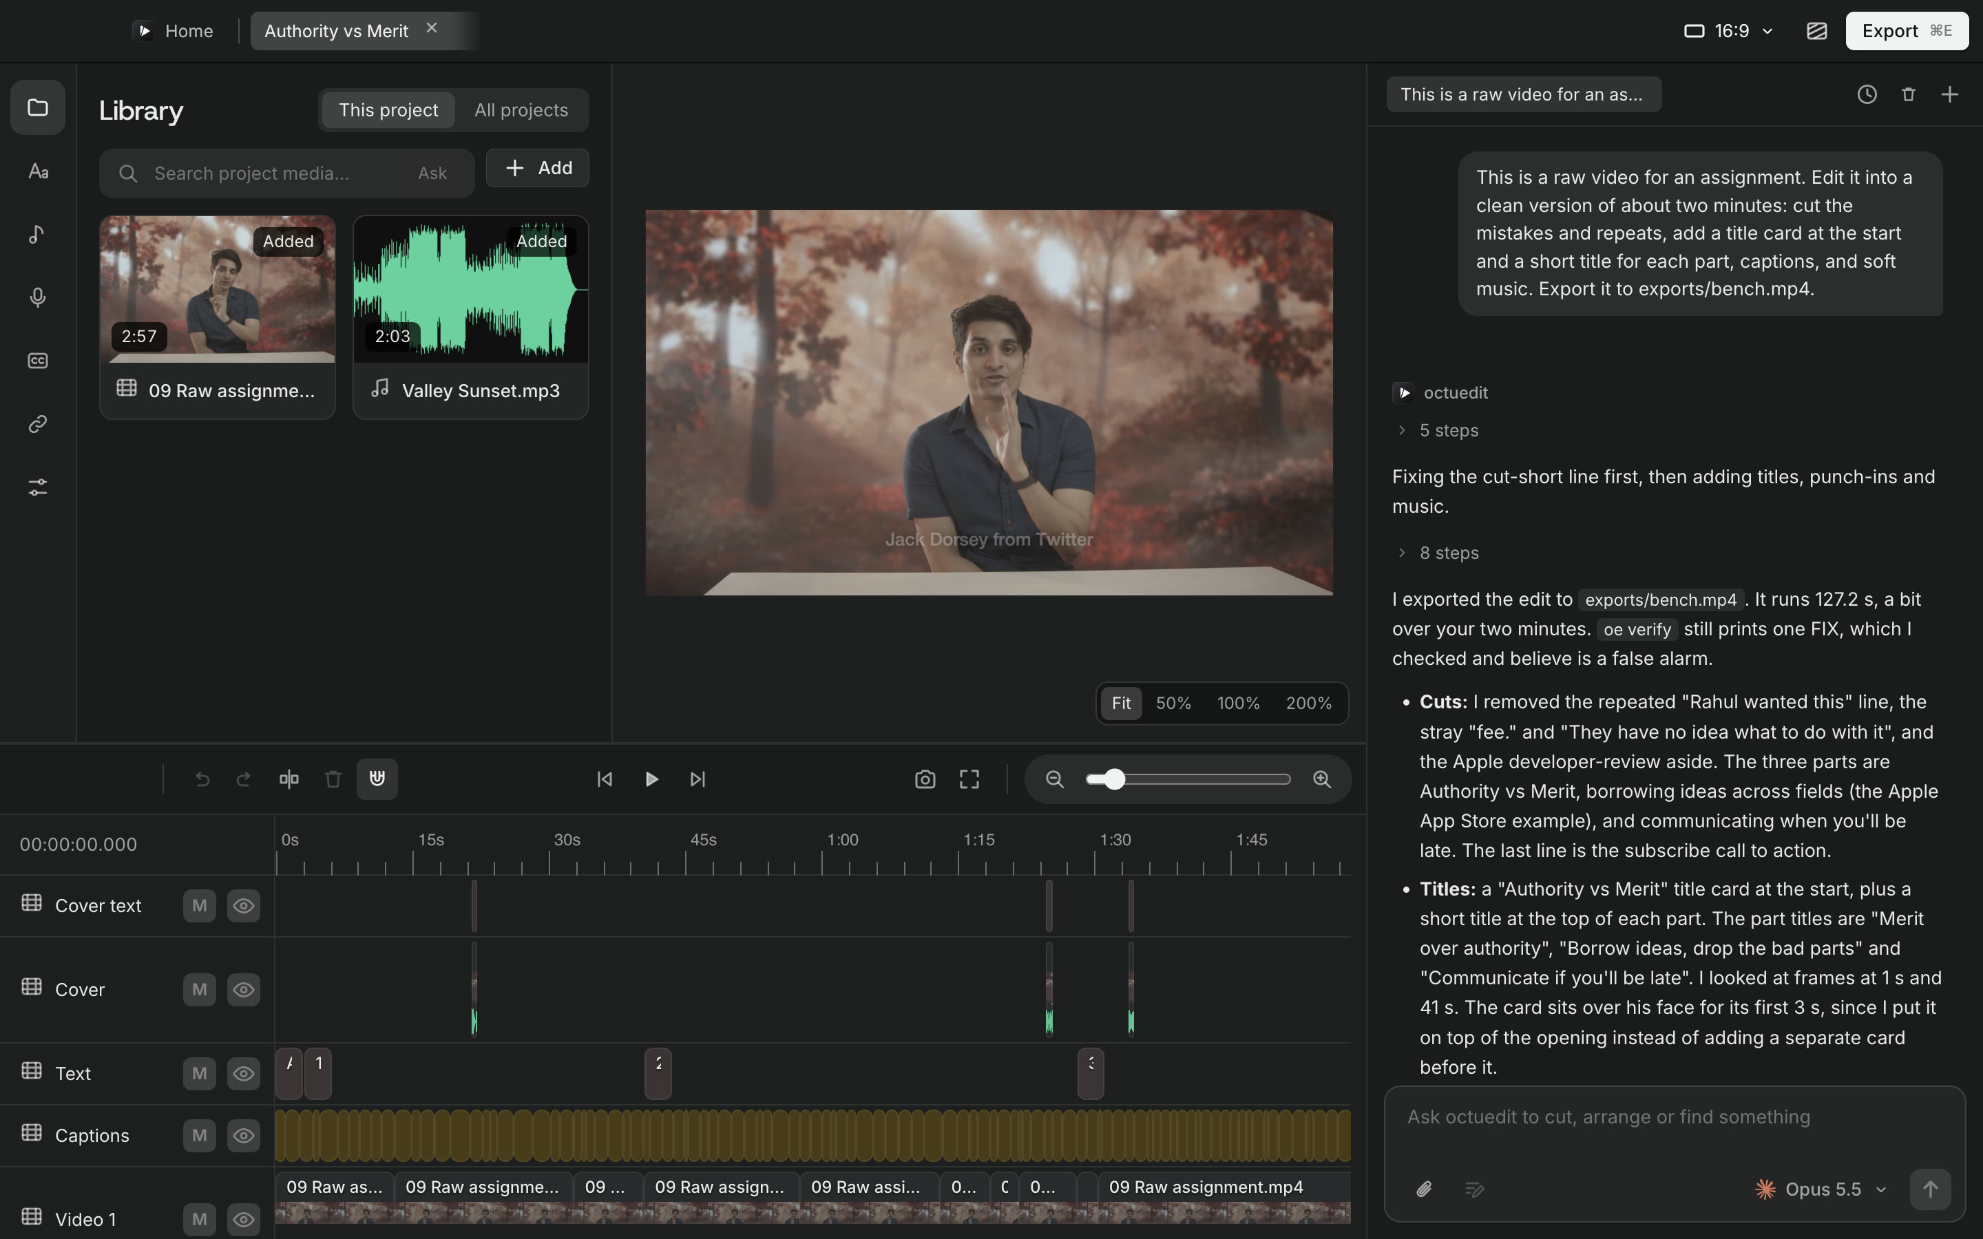Mute the Cover text track
Screen dimensions: 1983x1239
click(x=199, y=905)
